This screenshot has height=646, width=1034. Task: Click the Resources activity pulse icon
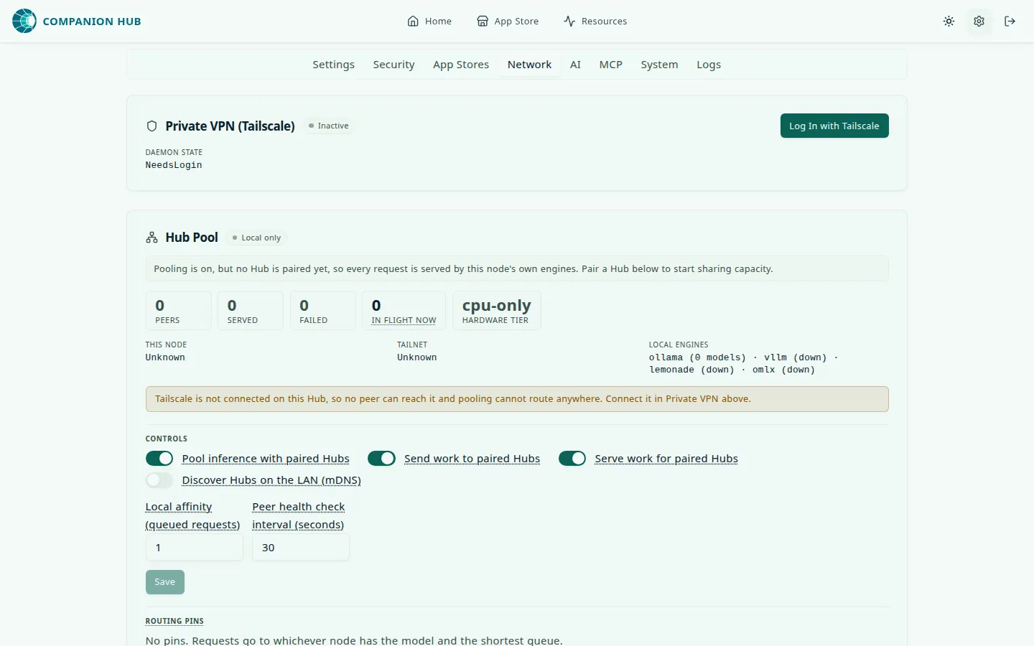(x=569, y=21)
